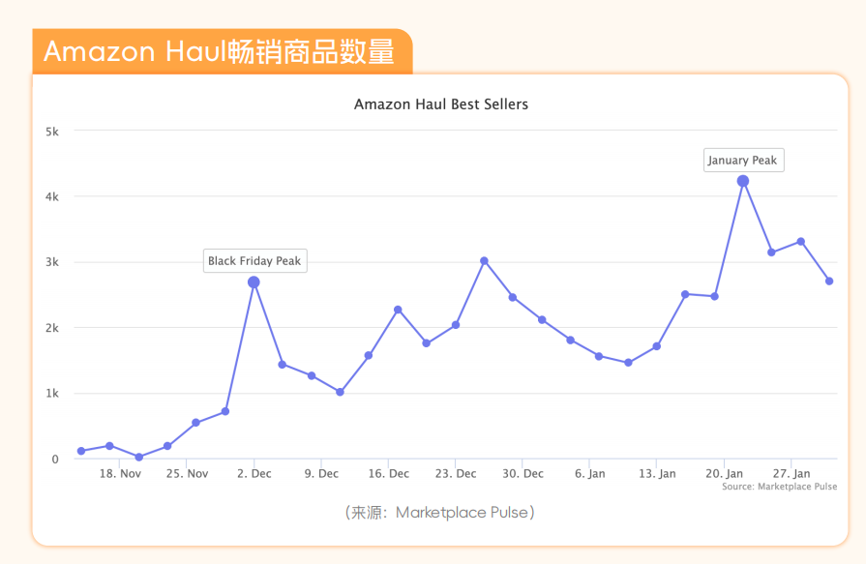Click the January Peak annotation label
The image size is (866, 564).
pos(743,161)
